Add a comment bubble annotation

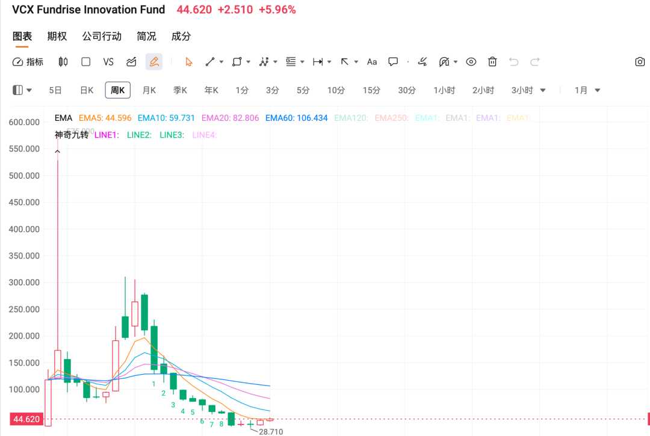(x=393, y=62)
